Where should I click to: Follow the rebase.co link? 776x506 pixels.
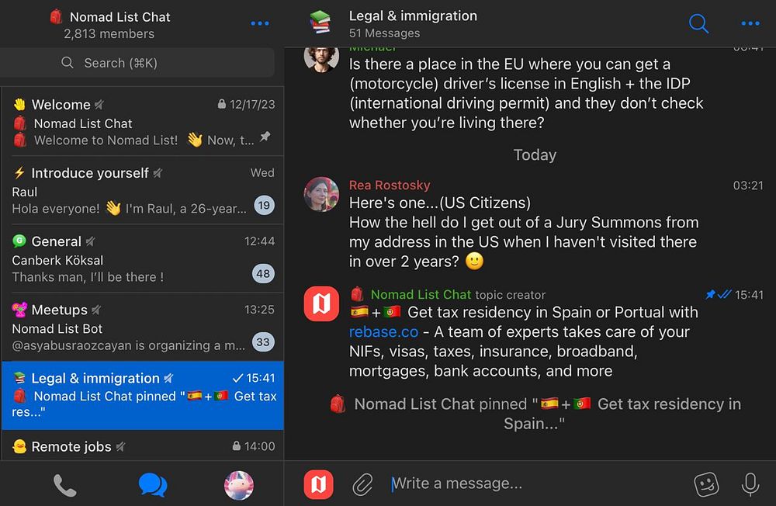pyautogui.click(x=383, y=331)
